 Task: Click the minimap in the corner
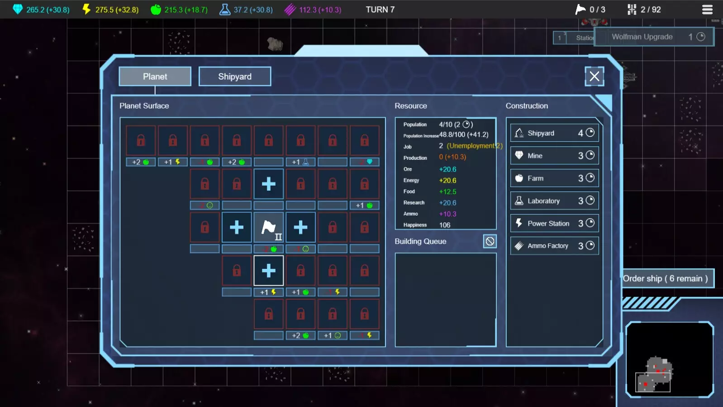click(x=670, y=359)
